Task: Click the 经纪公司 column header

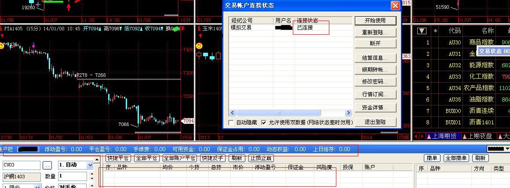Action: tap(251, 21)
